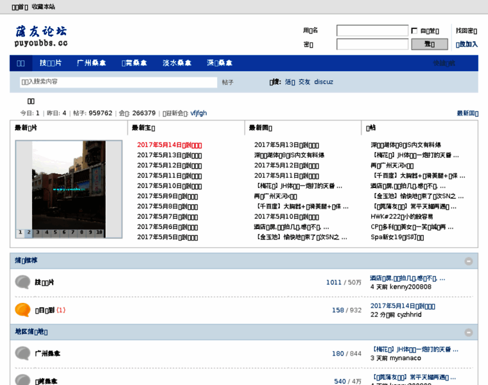Click the orange new-posts forum bubble icon
The image size is (488, 385).
pos(22,311)
